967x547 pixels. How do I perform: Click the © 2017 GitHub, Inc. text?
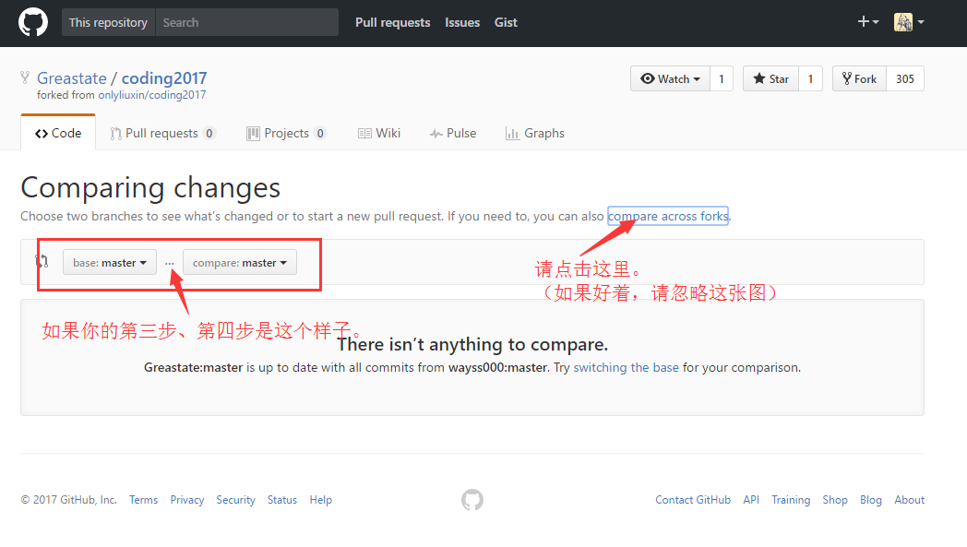coord(69,500)
